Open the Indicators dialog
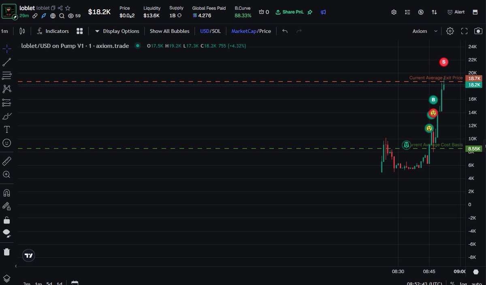Image resolution: width=486 pixels, height=285 pixels. coord(53,31)
